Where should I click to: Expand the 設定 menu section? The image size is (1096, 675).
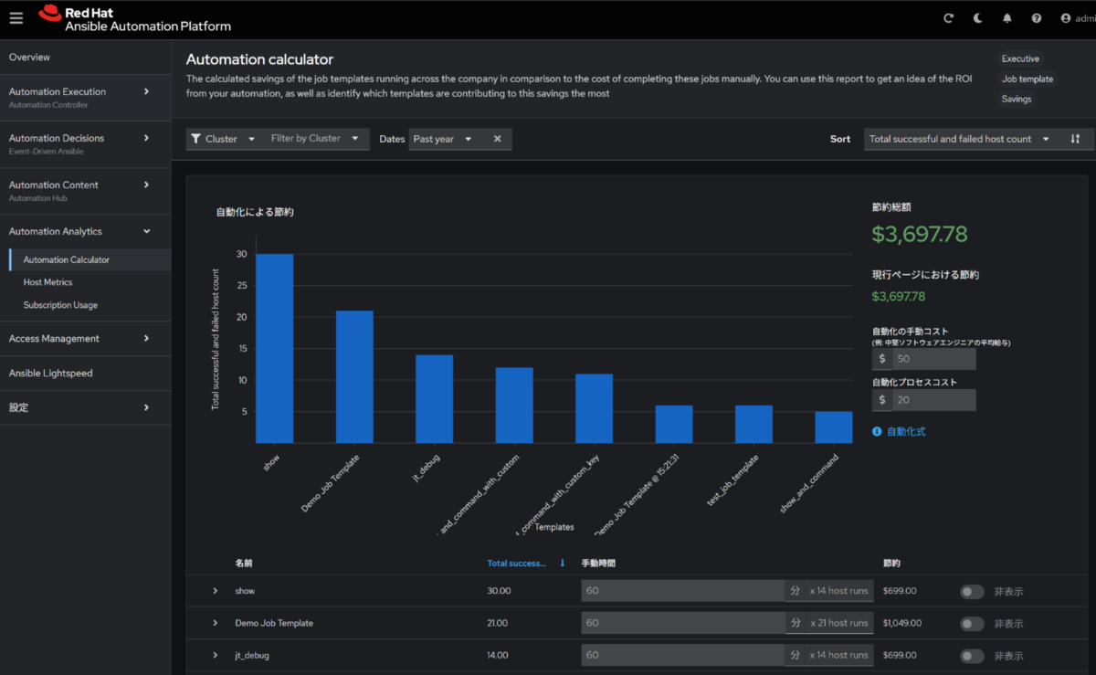86,407
